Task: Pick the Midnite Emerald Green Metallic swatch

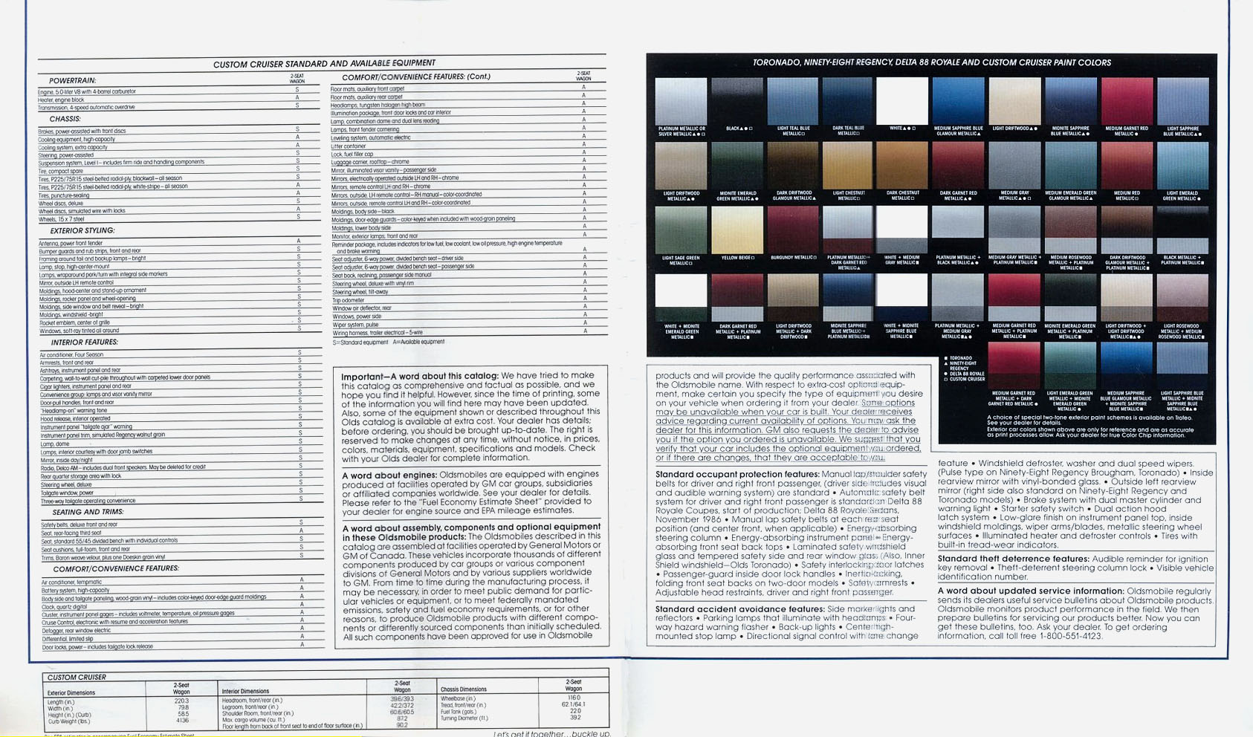Action: (x=736, y=166)
